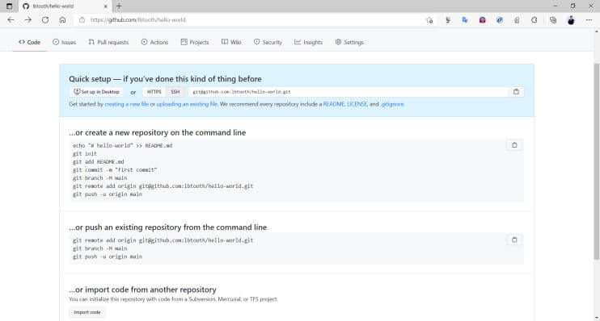The width and height of the screenshot is (600, 321).
Task: Open the .gitignore recommendation link
Action: (x=392, y=104)
